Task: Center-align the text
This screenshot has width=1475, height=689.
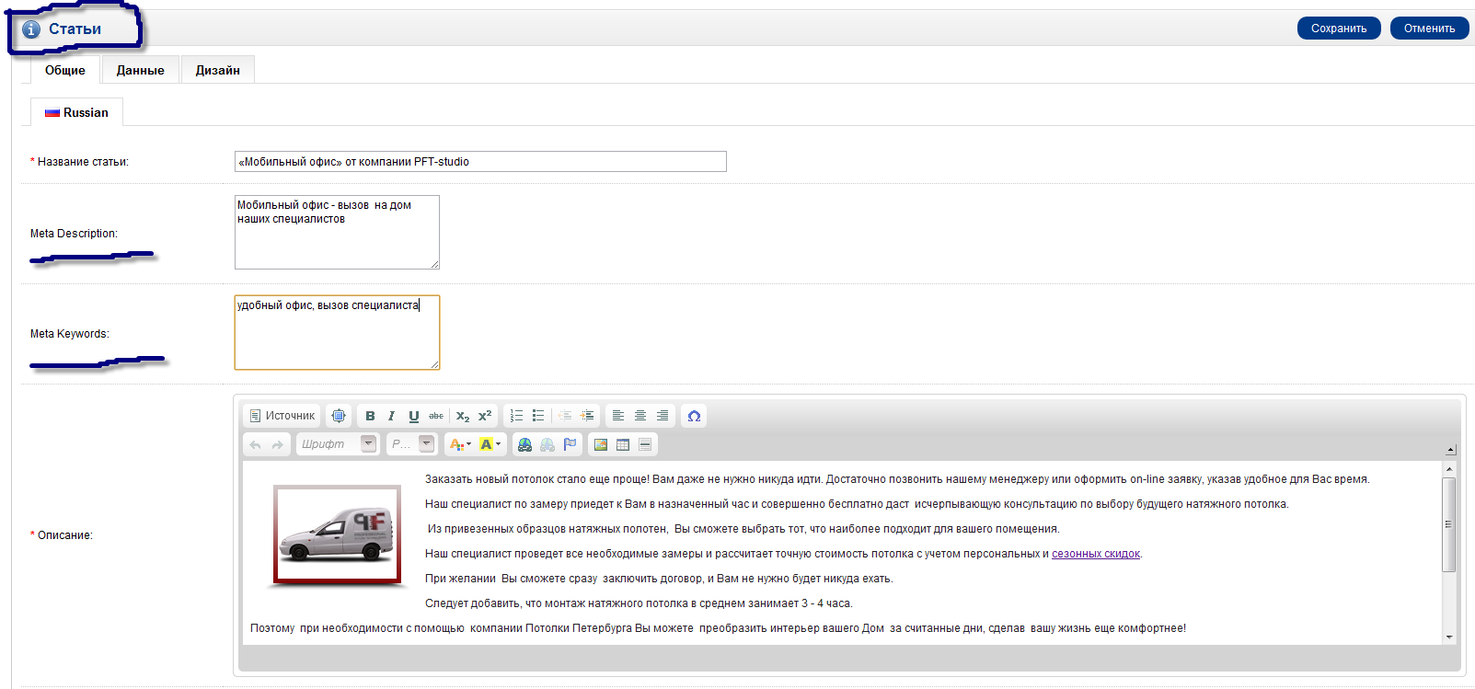Action: pyautogui.click(x=640, y=416)
